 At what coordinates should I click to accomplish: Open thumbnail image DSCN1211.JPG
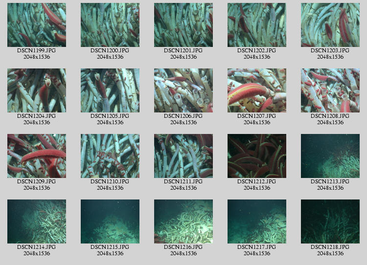pos(183,156)
